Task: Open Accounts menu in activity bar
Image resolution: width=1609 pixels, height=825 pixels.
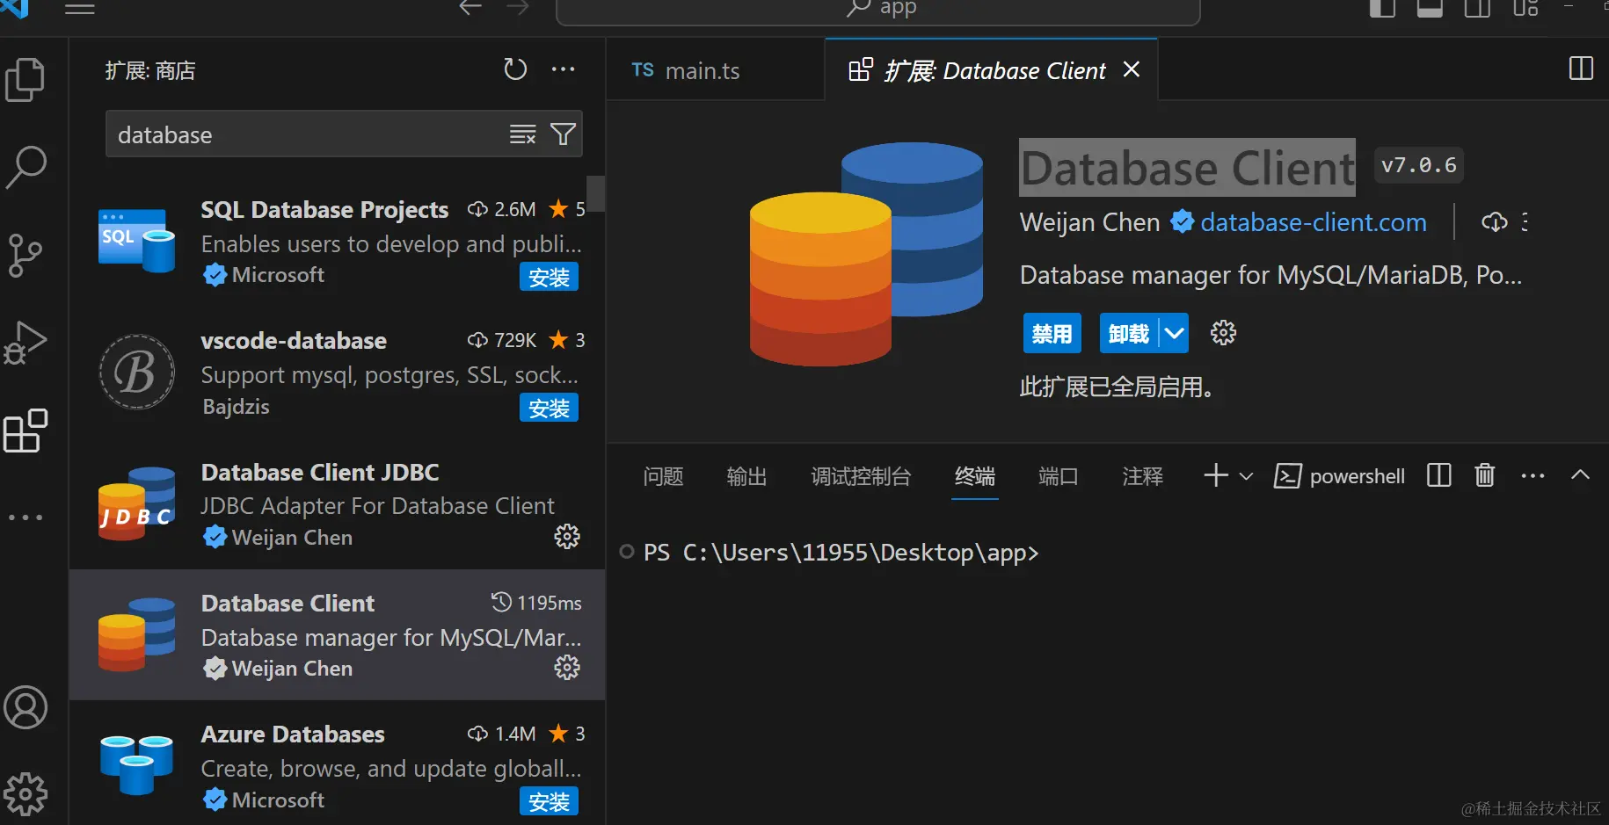Action: click(25, 707)
